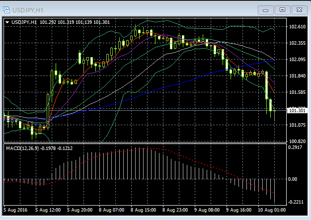Click the MACD 0.2917 scale value
The image size is (311, 220).
point(295,147)
